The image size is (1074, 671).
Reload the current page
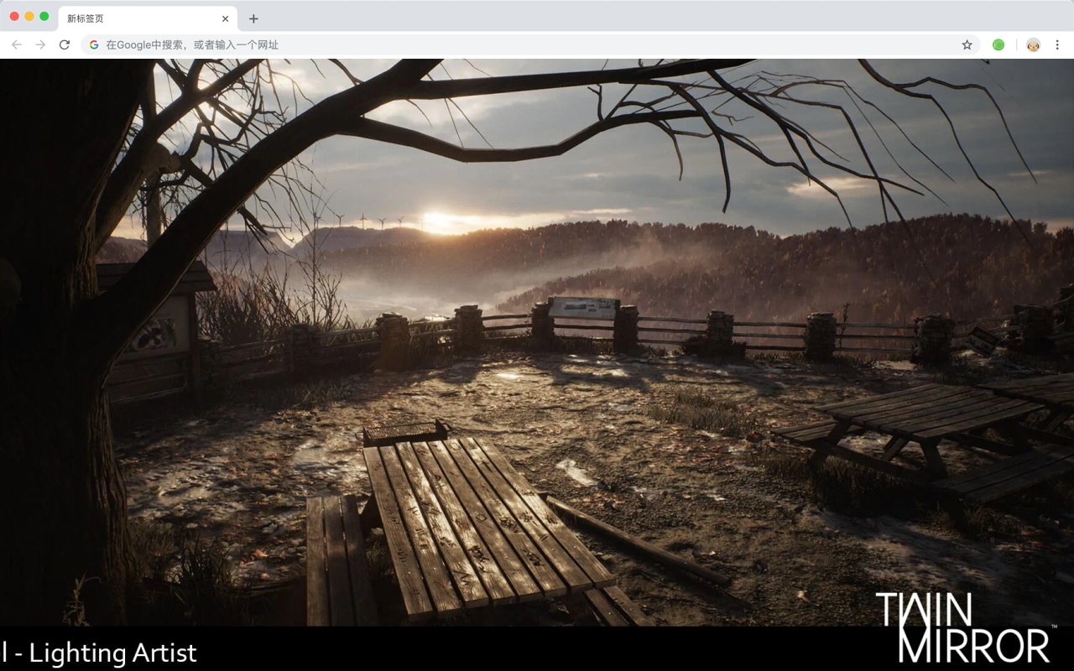tap(65, 44)
